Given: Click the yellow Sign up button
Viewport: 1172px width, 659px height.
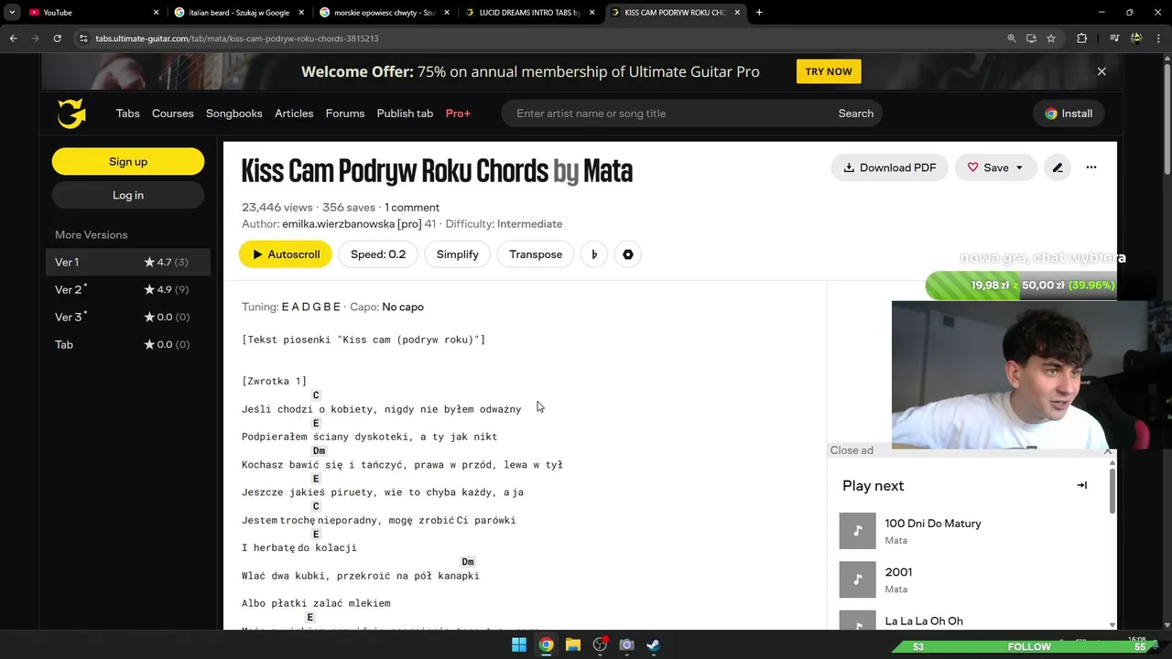Looking at the screenshot, I should (128, 161).
